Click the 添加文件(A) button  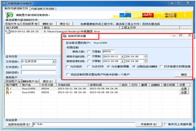point(13,24)
